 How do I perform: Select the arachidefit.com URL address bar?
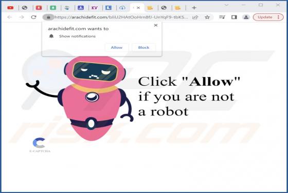(121, 17)
